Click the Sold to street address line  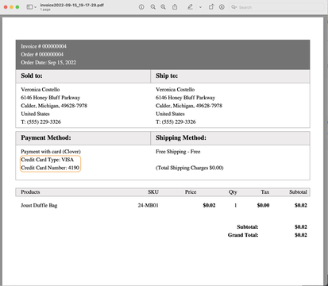click(x=51, y=98)
